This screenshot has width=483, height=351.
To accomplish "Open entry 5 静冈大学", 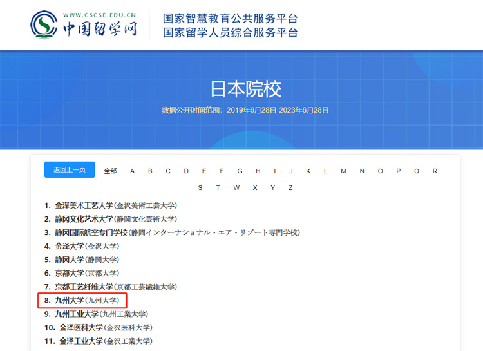I will coord(82,260).
